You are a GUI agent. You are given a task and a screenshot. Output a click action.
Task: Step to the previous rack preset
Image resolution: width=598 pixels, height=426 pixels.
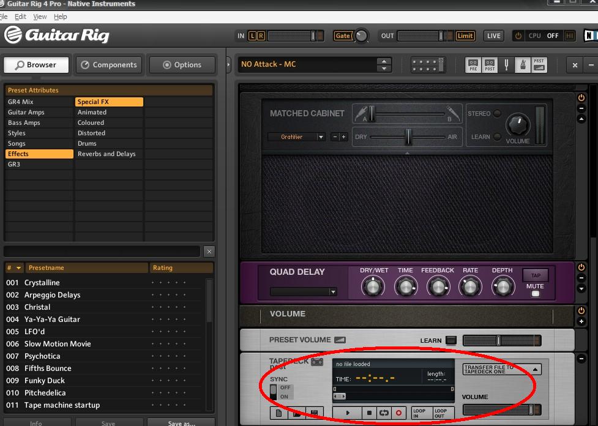click(384, 61)
